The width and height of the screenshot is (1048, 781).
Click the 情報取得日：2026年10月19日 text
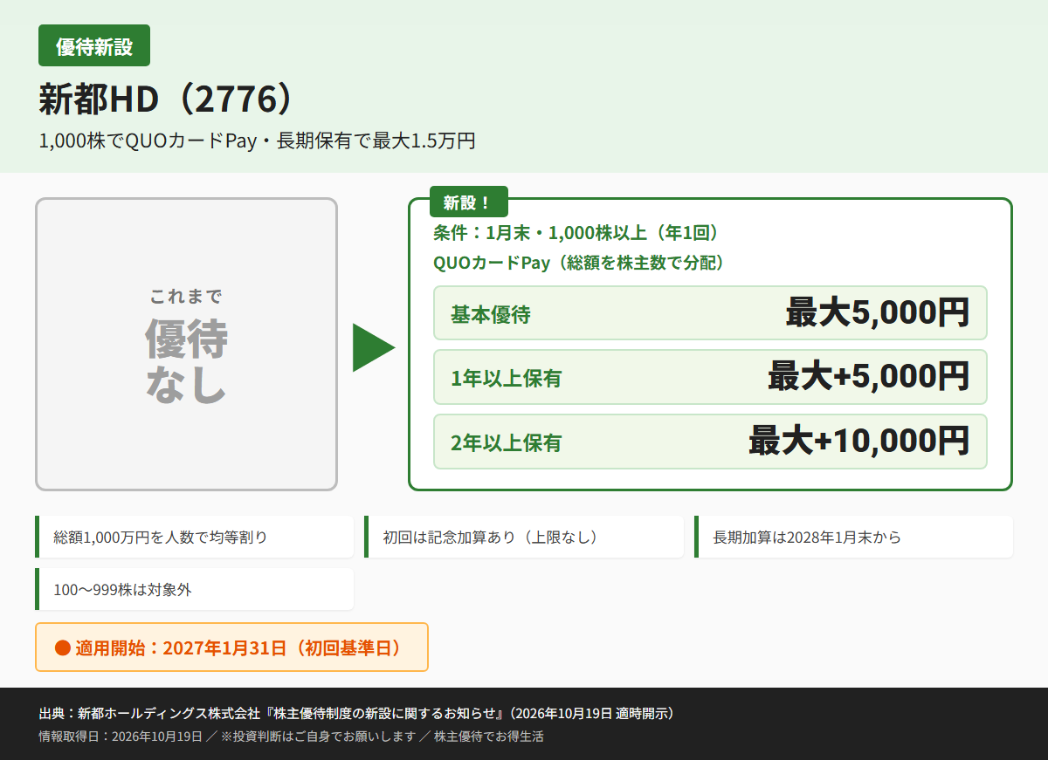pyautogui.click(x=121, y=736)
